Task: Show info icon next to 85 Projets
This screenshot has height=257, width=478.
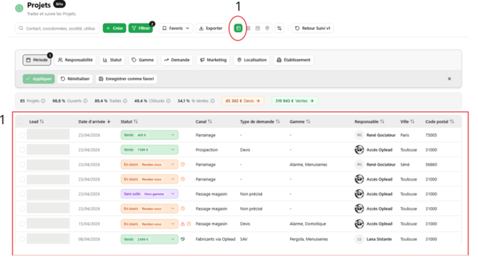Action: click(x=44, y=101)
